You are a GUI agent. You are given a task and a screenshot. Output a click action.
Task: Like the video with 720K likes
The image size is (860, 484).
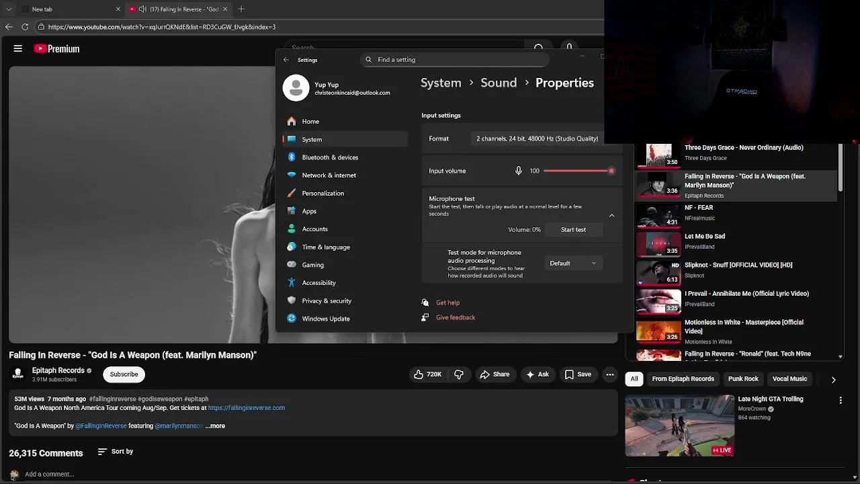427,374
